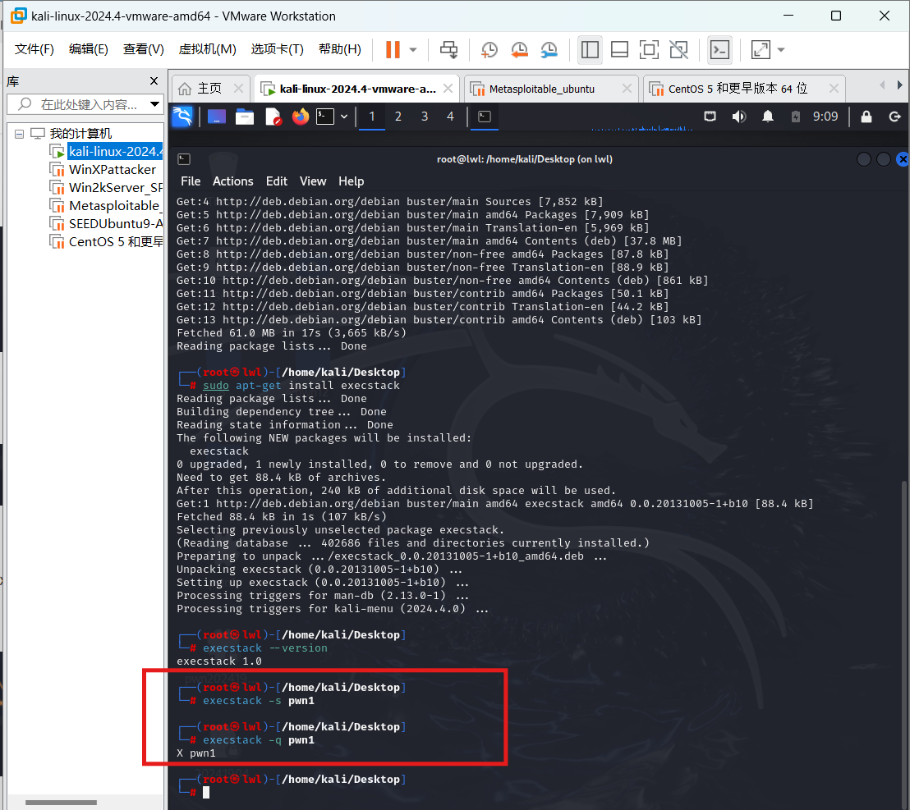Click the power manager battery icon
The image size is (910, 810).
click(796, 117)
